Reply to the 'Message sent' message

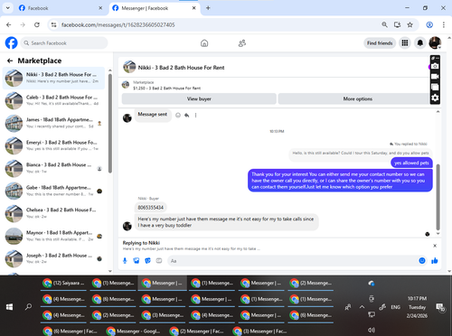click(187, 115)
